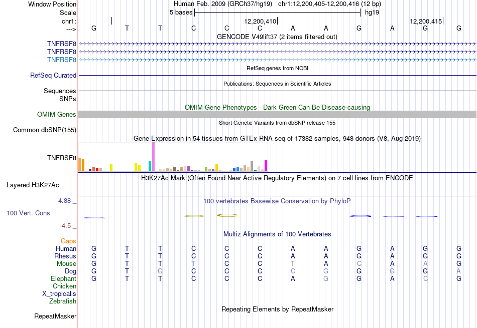Screen dimensions: 477x328
Task: Click the '12,200,415' ruler position label
Action: (x=426, y=21)
